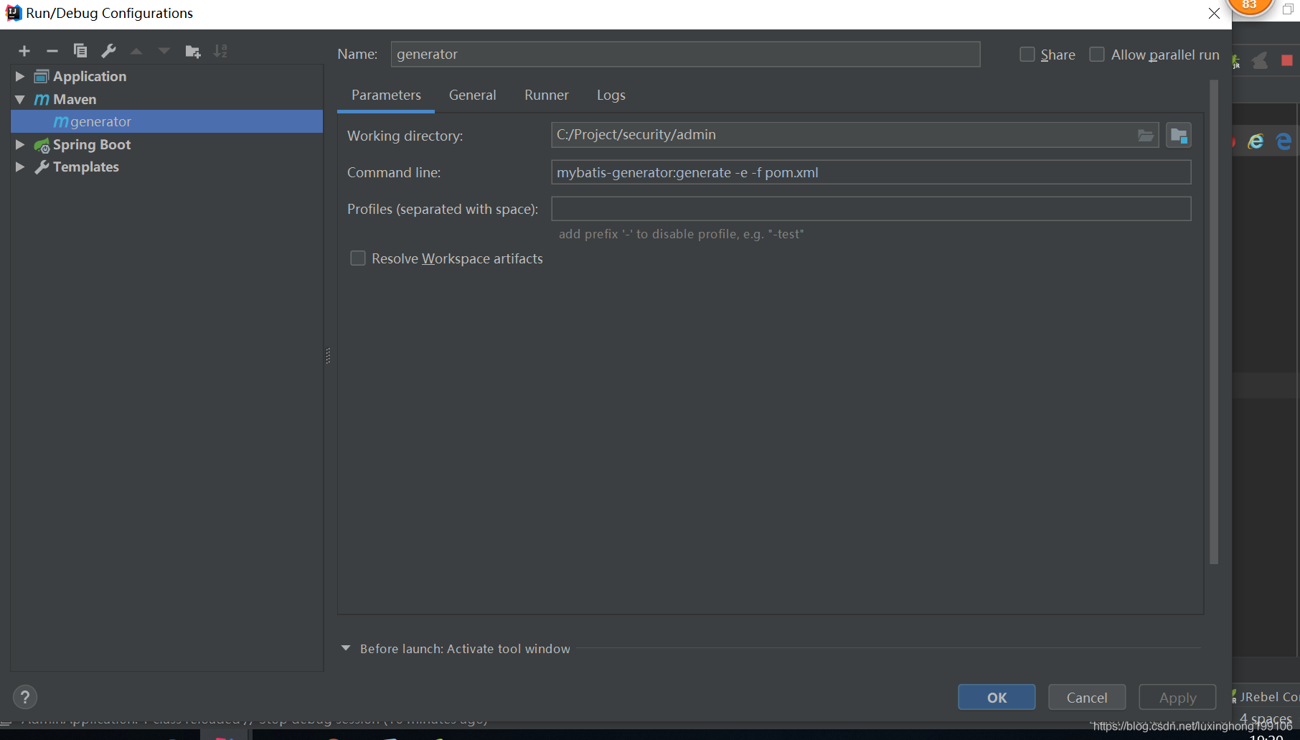Click the '4 spaces' status bar entry
Screen dimensions: 1300x740
click(x=1266, y=718)
